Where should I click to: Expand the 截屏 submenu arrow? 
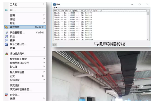tap(44, 48)
